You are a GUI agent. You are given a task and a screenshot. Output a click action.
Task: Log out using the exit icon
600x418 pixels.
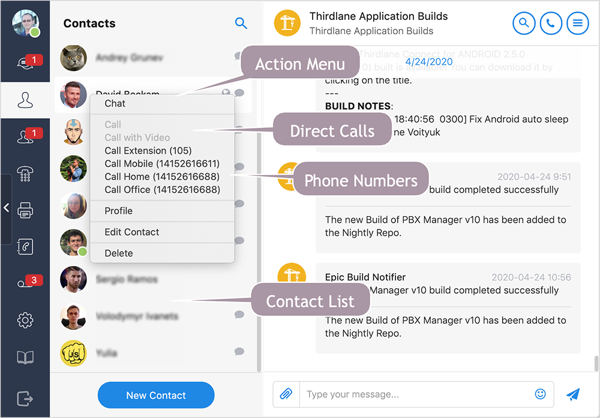[25, 398]
